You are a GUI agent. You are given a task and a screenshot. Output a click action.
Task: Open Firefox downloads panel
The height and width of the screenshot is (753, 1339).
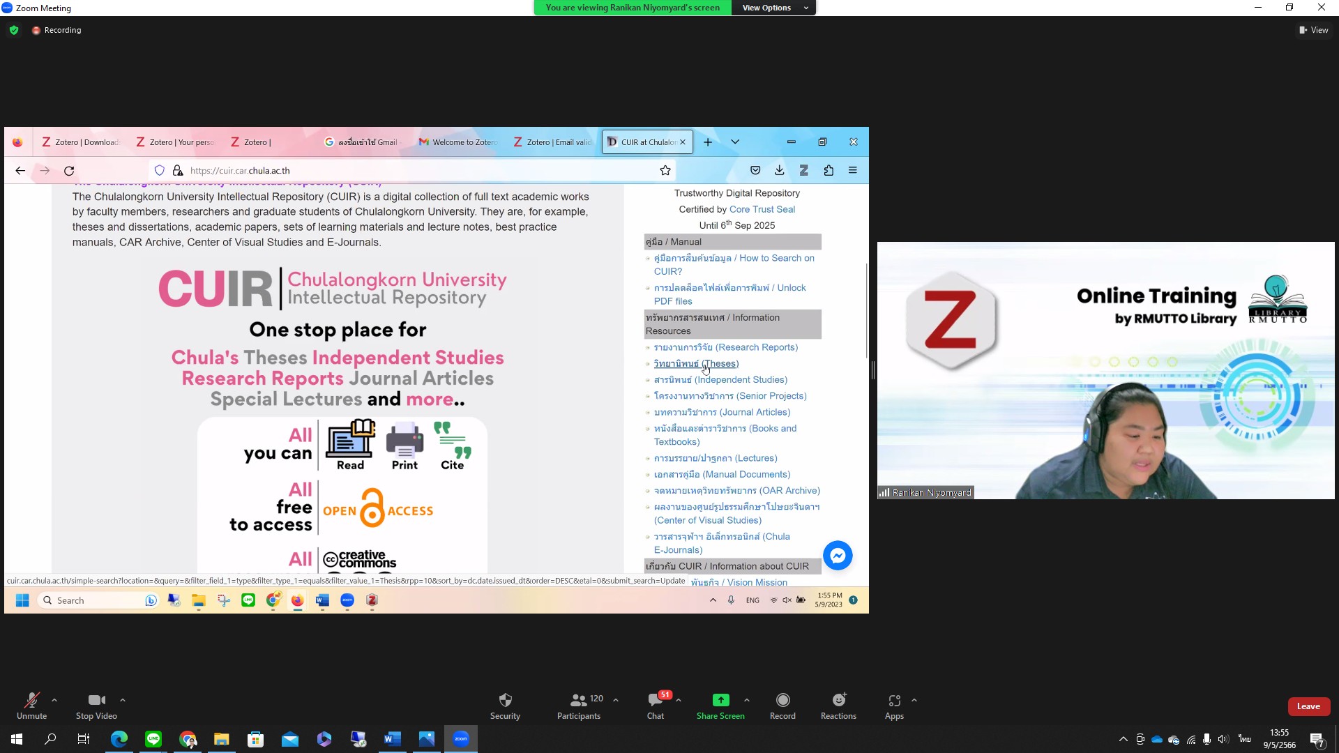(x=780, y=171)
